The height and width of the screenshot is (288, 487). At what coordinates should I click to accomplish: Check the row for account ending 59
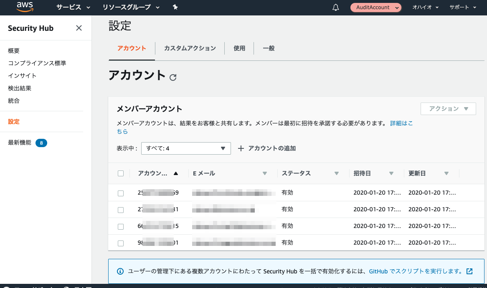click(x=121, y=193)
